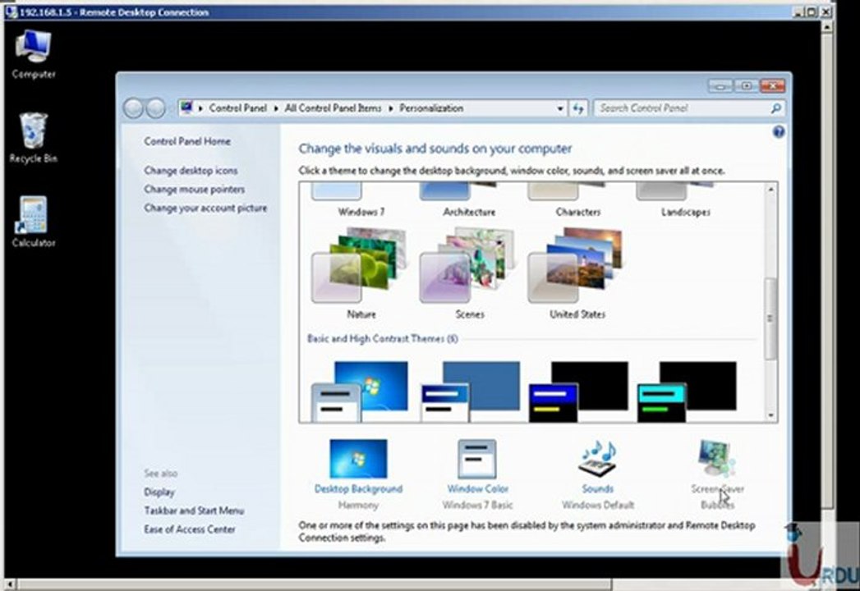Select high contrast theme with cyan title bar
Viewport: 860px width, 591px height.
(687, 392)
